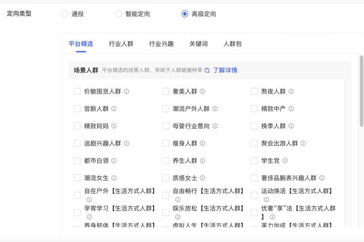Check the 精致妈妈 checkbox
This screenshot has height=242, width=364.
click(77, 126)
